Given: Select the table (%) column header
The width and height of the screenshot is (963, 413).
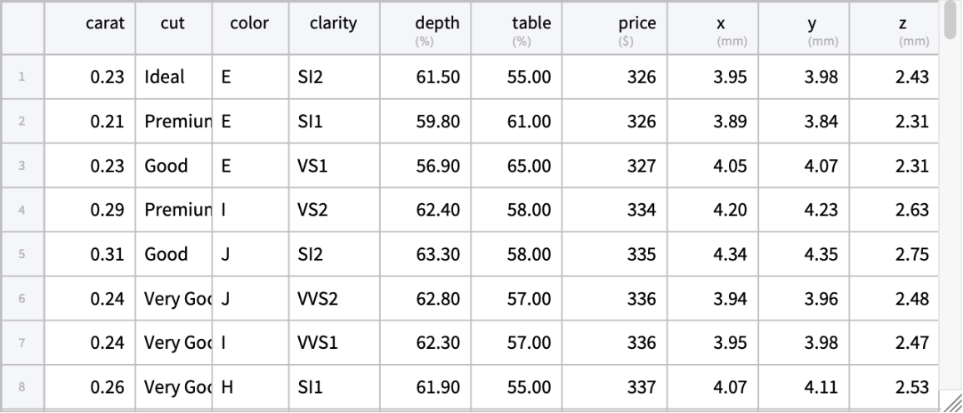Looking at the screenshot, I should (531, 29).
